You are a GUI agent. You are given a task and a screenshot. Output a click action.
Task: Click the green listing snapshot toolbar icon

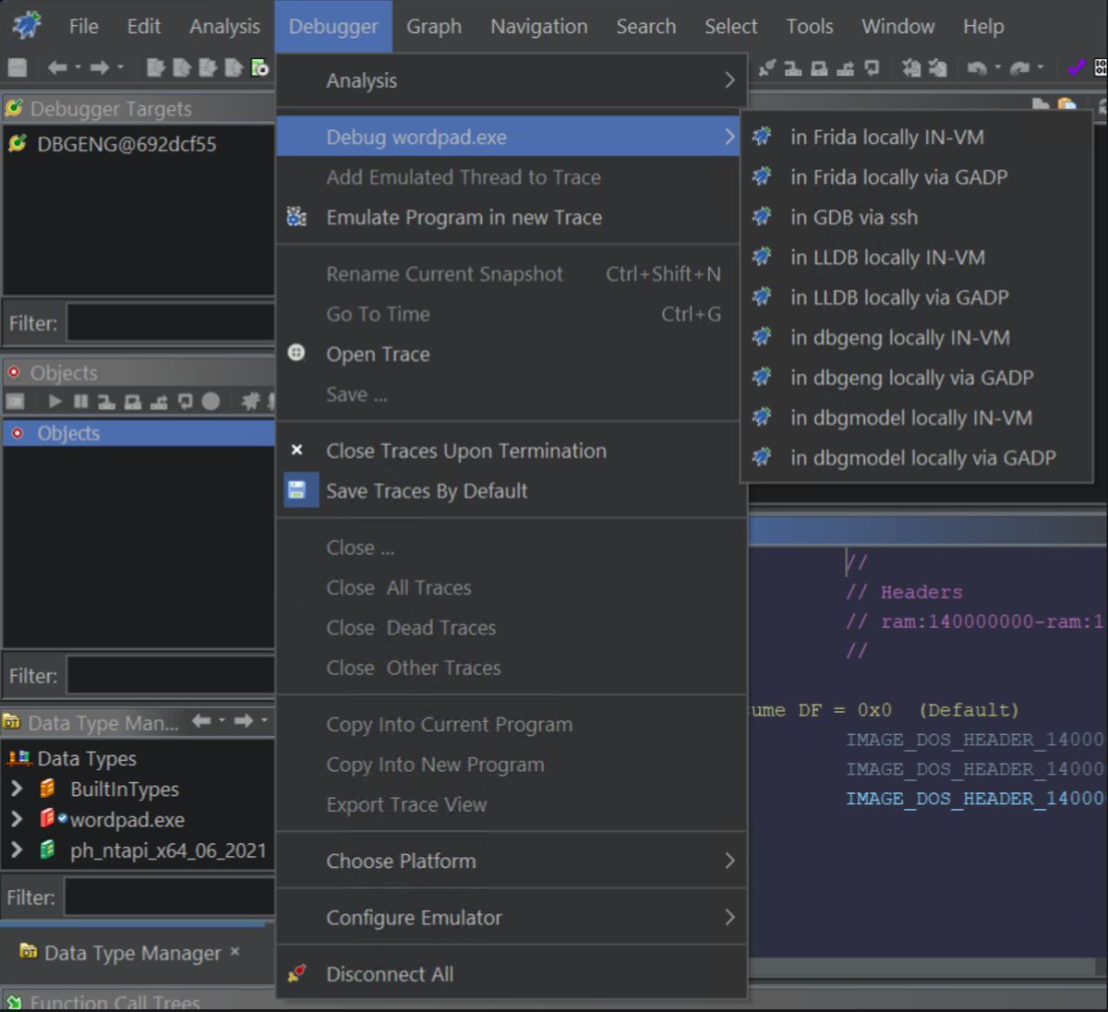260,67
